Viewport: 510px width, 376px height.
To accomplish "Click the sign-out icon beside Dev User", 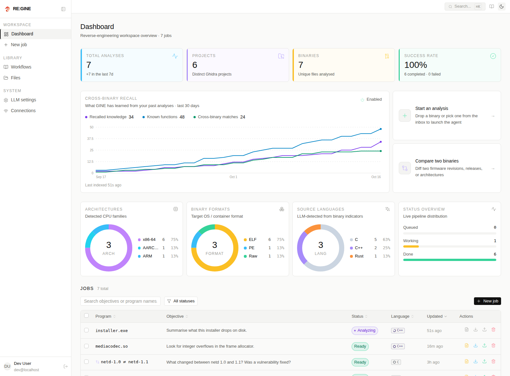I will coord(66,366).
